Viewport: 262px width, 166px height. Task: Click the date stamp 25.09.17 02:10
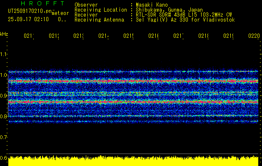click(x=28, y=20)
